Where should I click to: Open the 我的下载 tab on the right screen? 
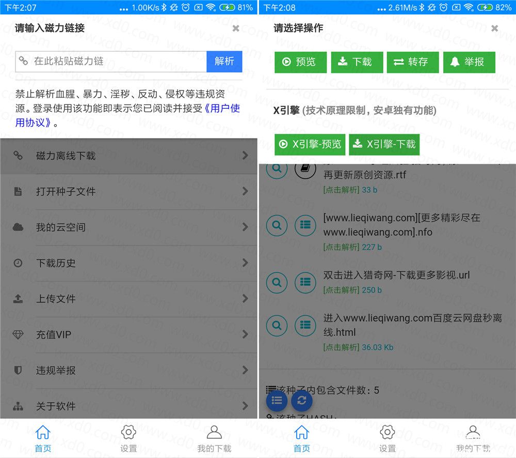(473, 438)
